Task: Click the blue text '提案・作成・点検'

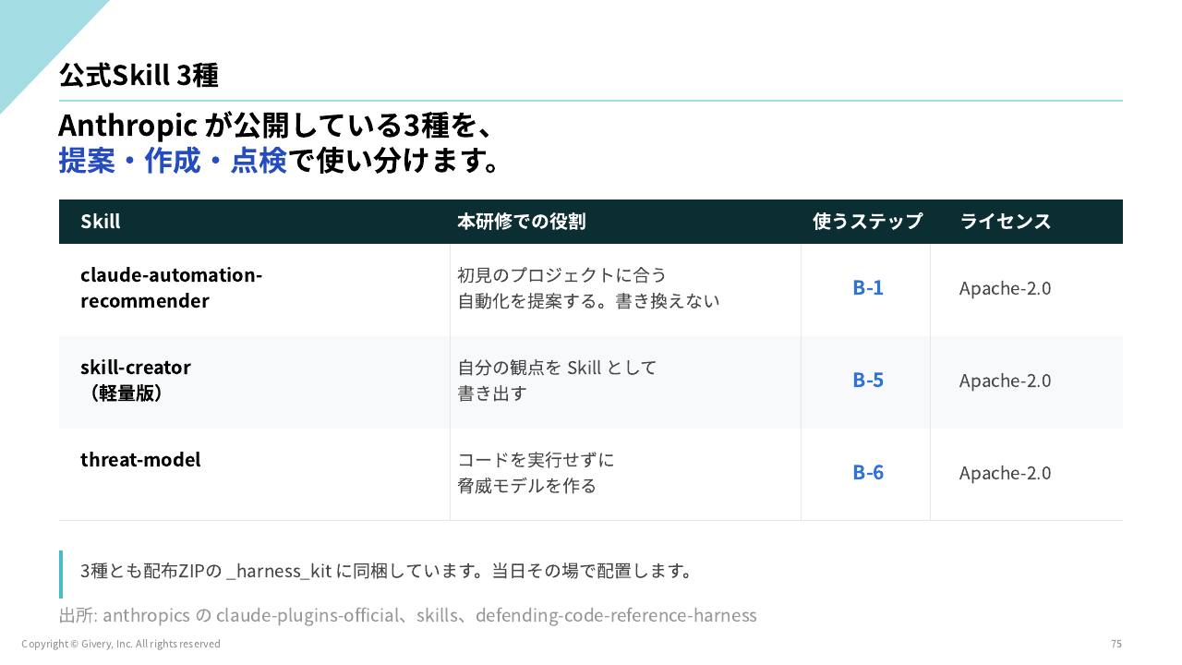Action: click(x=173, y=161)
